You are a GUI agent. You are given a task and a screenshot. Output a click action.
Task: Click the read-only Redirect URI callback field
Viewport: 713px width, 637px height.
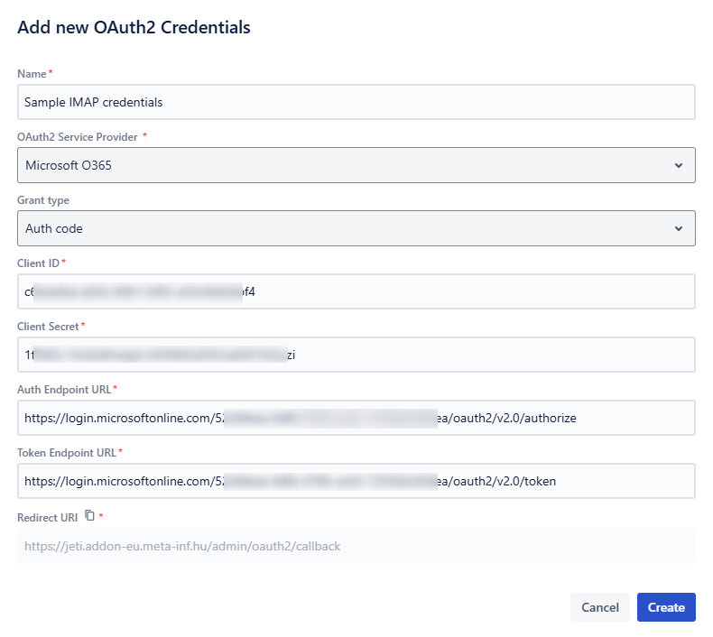(356, 546)
